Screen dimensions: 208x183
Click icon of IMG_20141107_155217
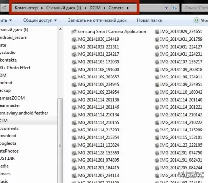157,62
